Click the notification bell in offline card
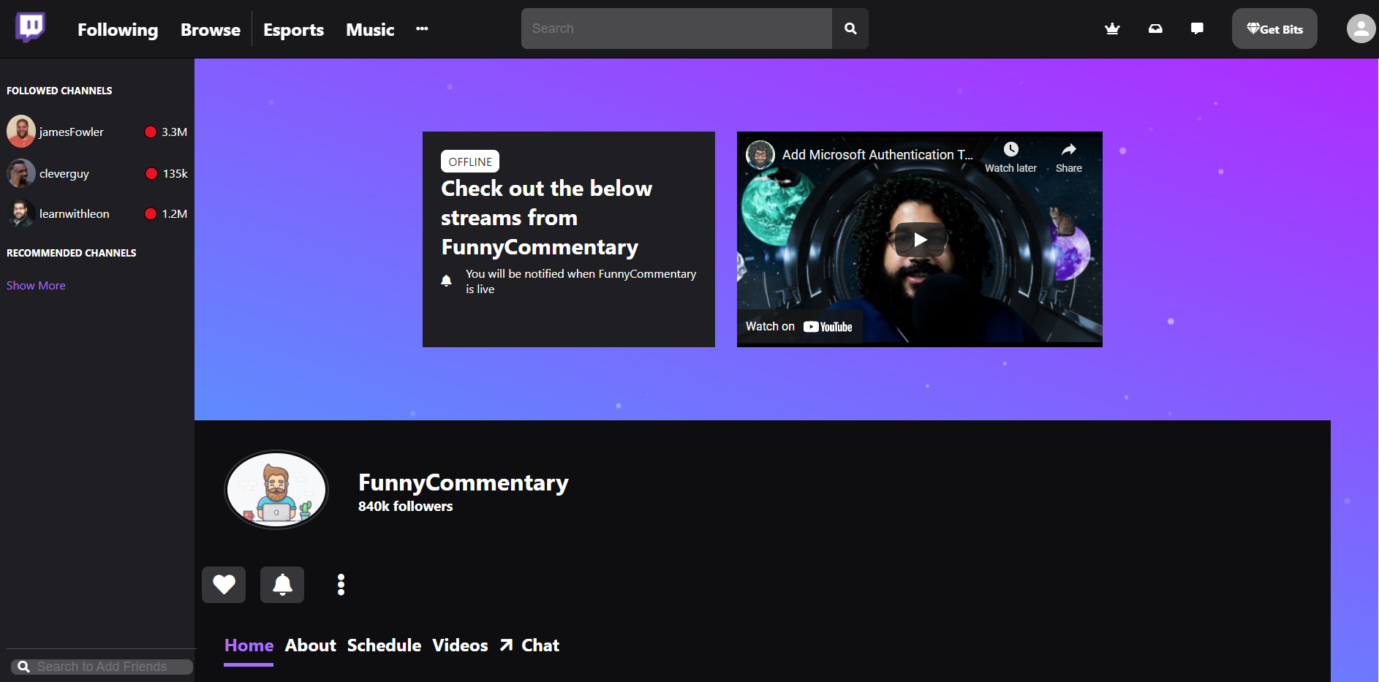This screenshot has height=682, width=1379. pos(446,281)
